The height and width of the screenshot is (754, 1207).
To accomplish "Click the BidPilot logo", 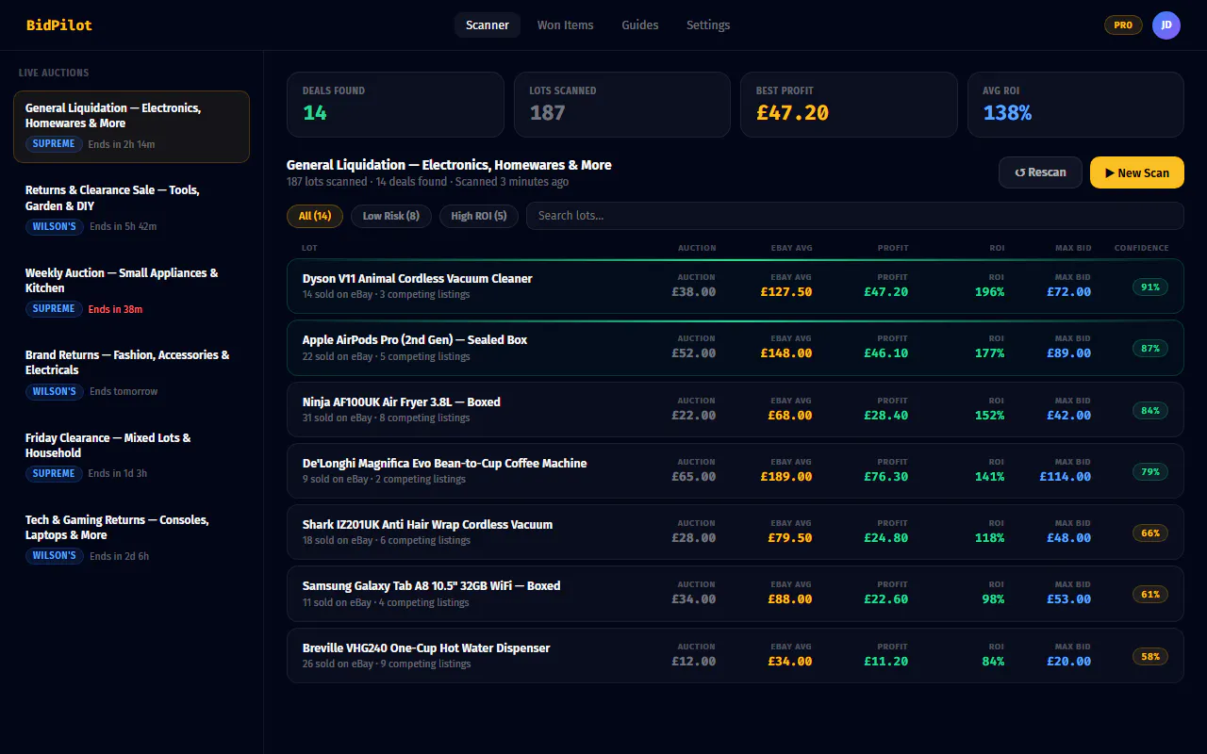I will [59, 25].
